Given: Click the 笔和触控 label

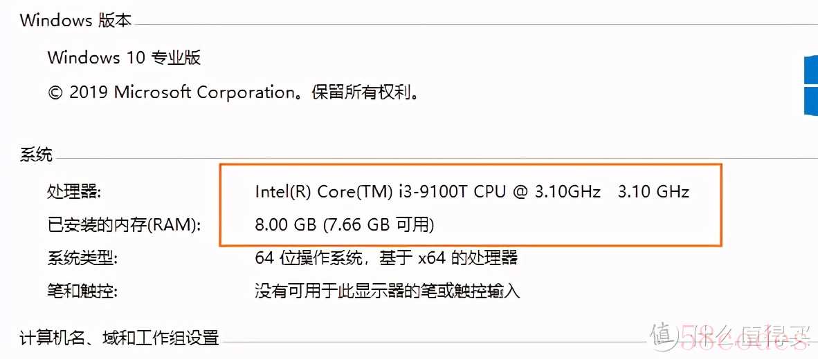Looking at the screenshot, I should [x=82, y=292].
